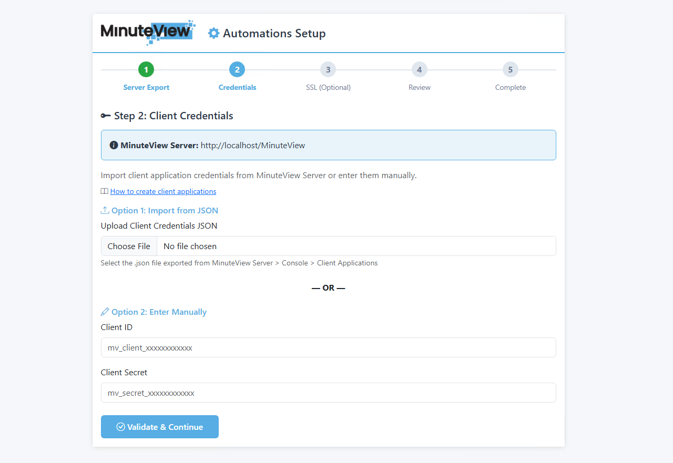
Task: Select step 1 Server Export circle
Action: pyautogui.click(x=146, y=69)
